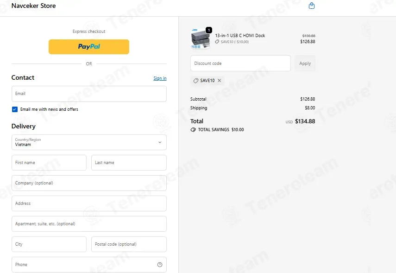Click the 13-in-1 USB C HDMI Dock thumbnail
The height and width of the screenshot is (273, 396).
pos(200,38)
